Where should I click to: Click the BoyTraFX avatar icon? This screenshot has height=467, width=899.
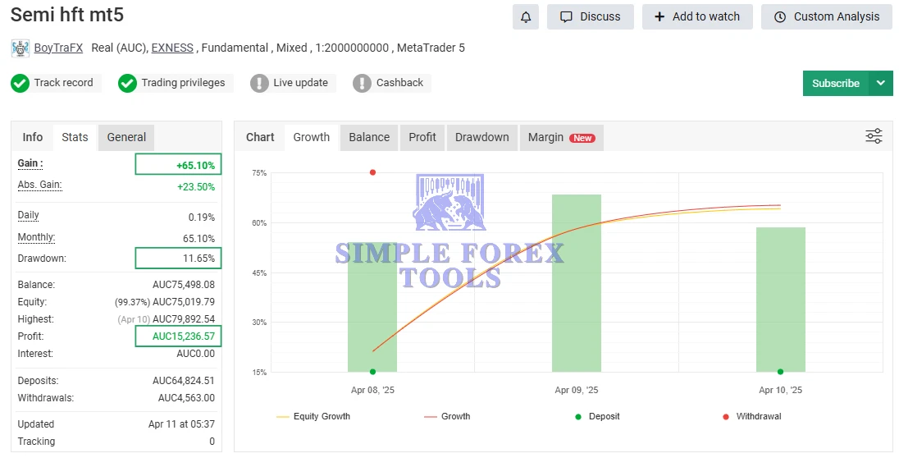(x=20, y=48)
